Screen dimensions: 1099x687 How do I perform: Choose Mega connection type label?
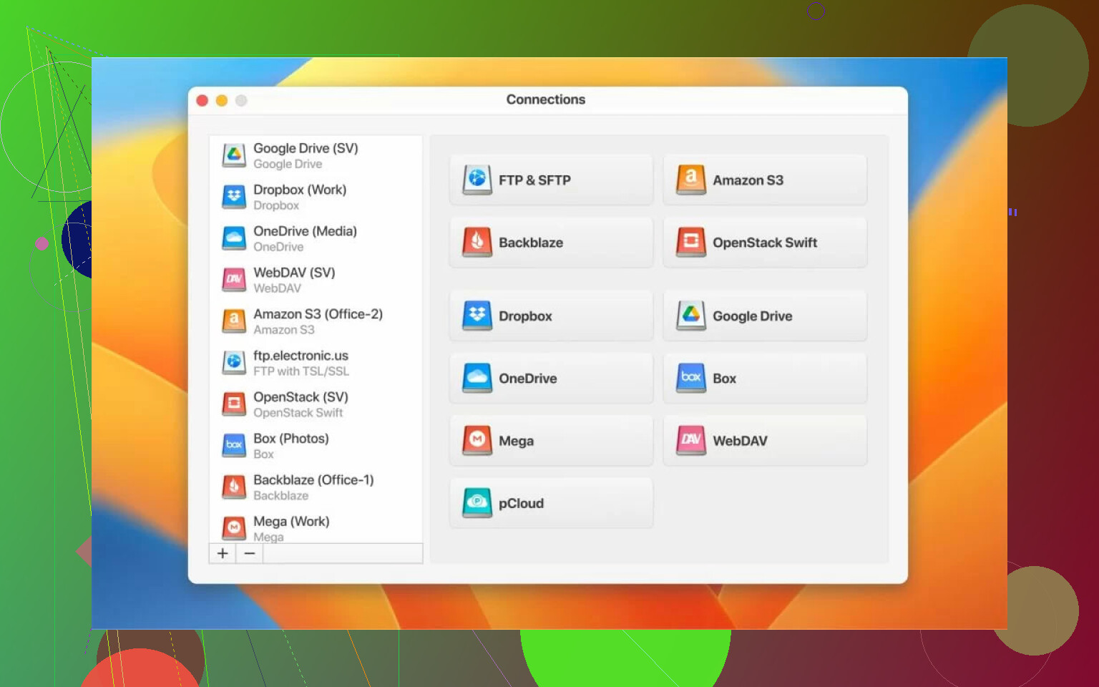516,441
